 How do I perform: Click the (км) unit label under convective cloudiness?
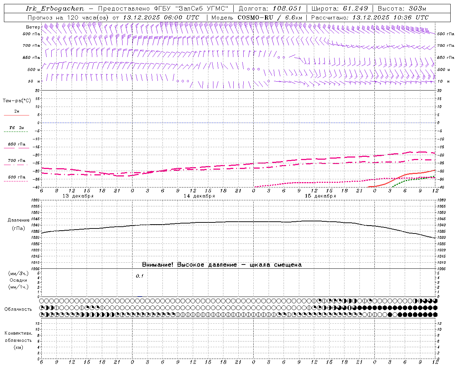pos(19,347)
